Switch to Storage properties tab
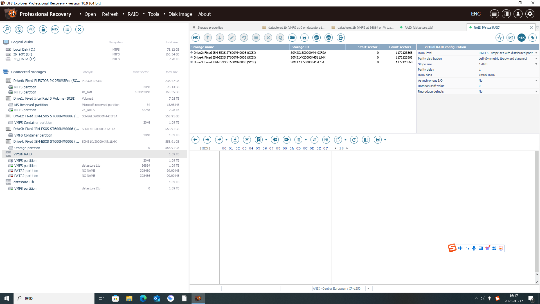Viewport: 540px width, 304px height. [x=210, y=28]
